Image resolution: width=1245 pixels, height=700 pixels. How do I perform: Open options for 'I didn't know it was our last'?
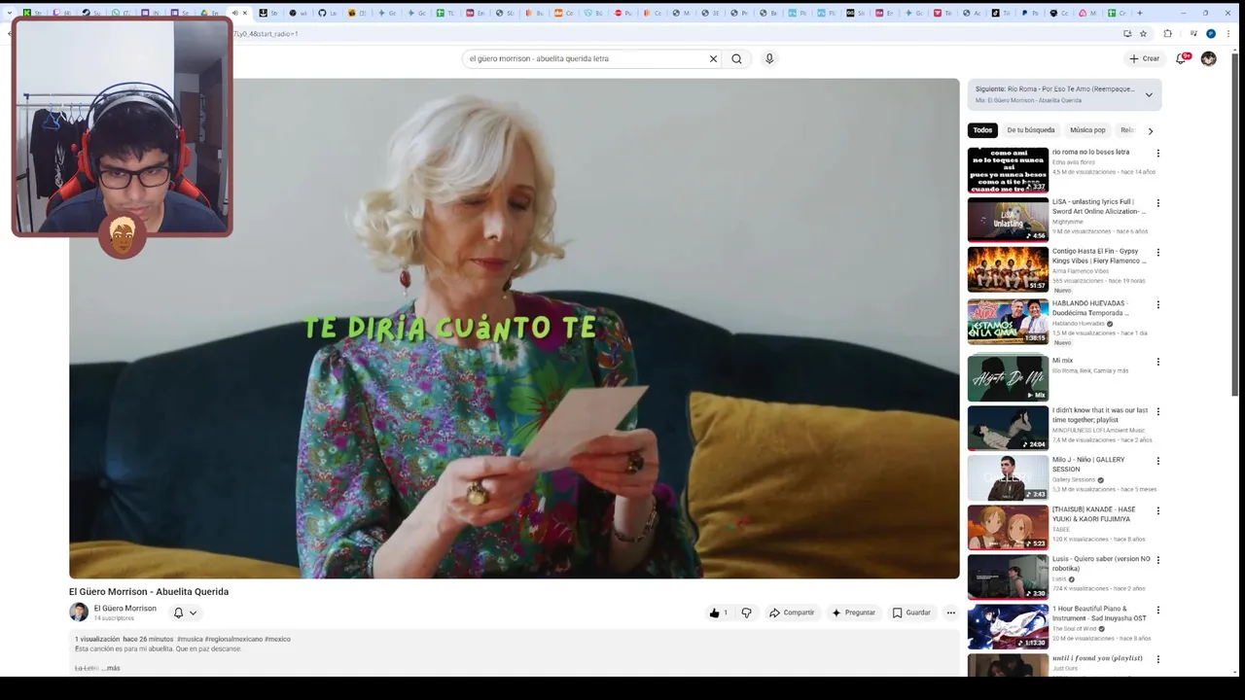pos(1157,411)
